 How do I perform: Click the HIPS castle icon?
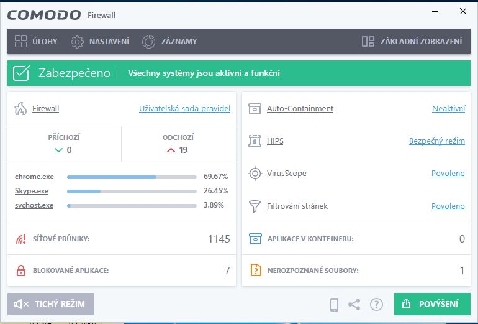(x=254, y=141)
